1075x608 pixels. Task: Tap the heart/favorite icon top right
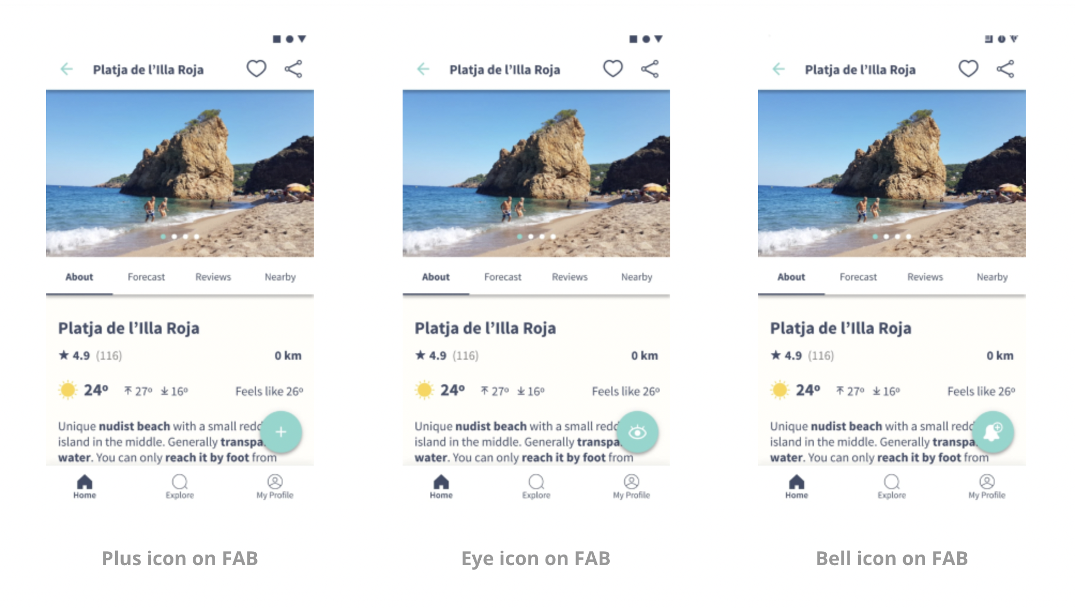coord(256,68)
